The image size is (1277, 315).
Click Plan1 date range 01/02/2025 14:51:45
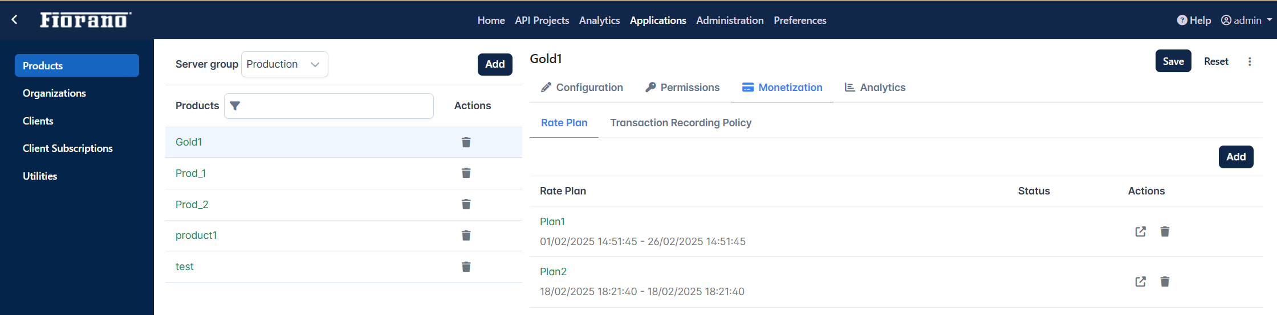click(642, 242)
